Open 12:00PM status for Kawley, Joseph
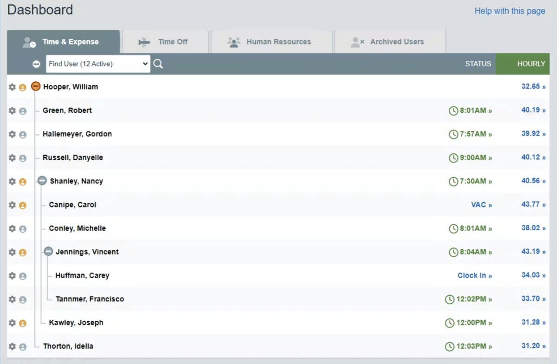 click(468, 323)
